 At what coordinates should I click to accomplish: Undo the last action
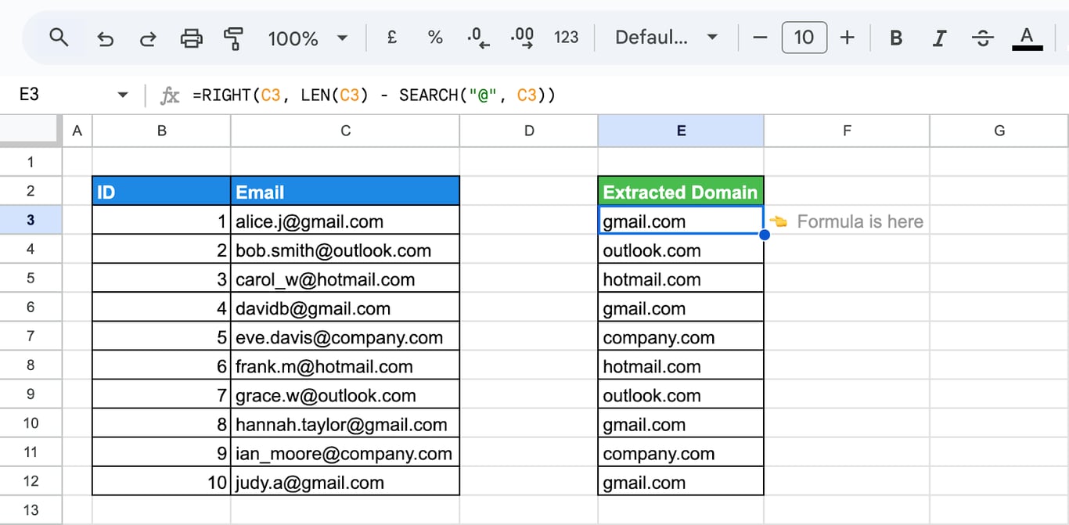(x=104, y=38)
